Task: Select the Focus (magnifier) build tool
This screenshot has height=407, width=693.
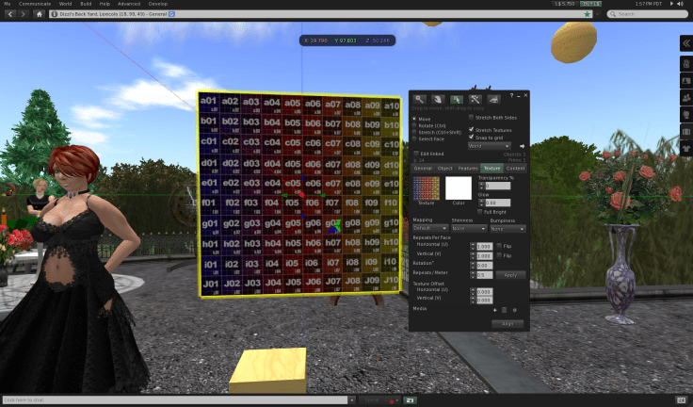Action: pyautogui.click(x=419, y=99)
